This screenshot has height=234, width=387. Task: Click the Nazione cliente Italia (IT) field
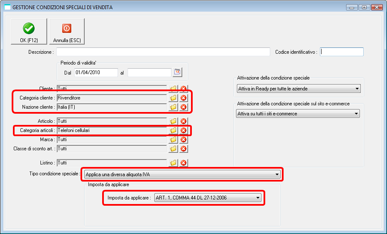click(x=112, y=107)
